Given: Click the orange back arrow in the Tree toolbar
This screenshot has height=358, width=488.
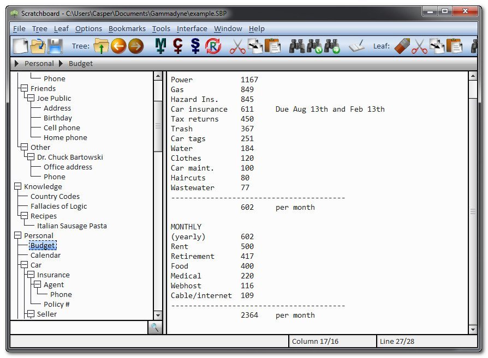Looking at the screenshot, I should 118,46.
